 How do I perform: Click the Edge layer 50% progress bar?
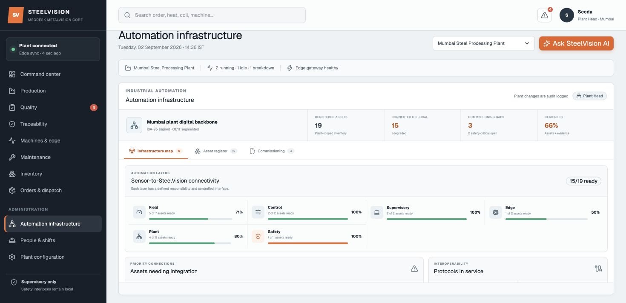(546, 219)
